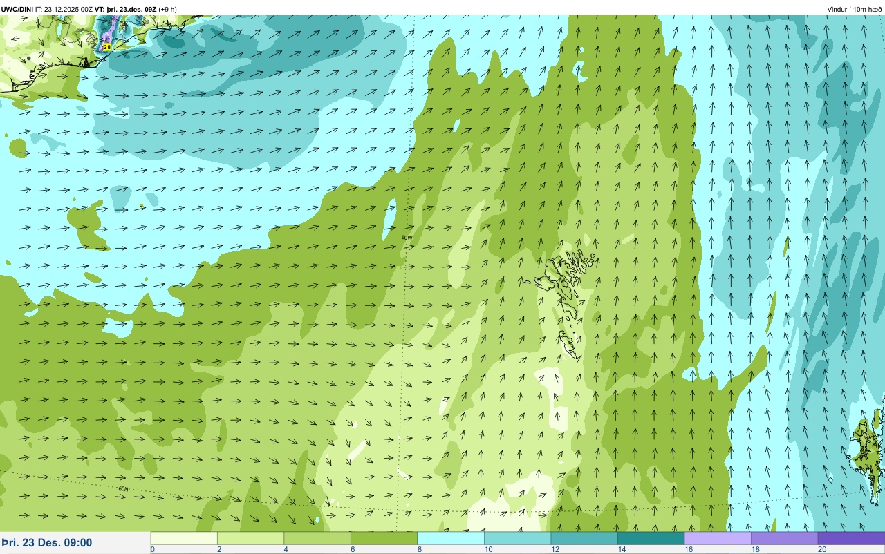Pick the deep violet 20+ legend swatch
885x554 pixels.
851,538
